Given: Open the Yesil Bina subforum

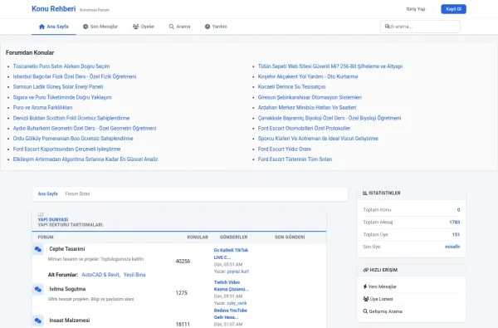Looking at the screenshot, I should (134, 275).
